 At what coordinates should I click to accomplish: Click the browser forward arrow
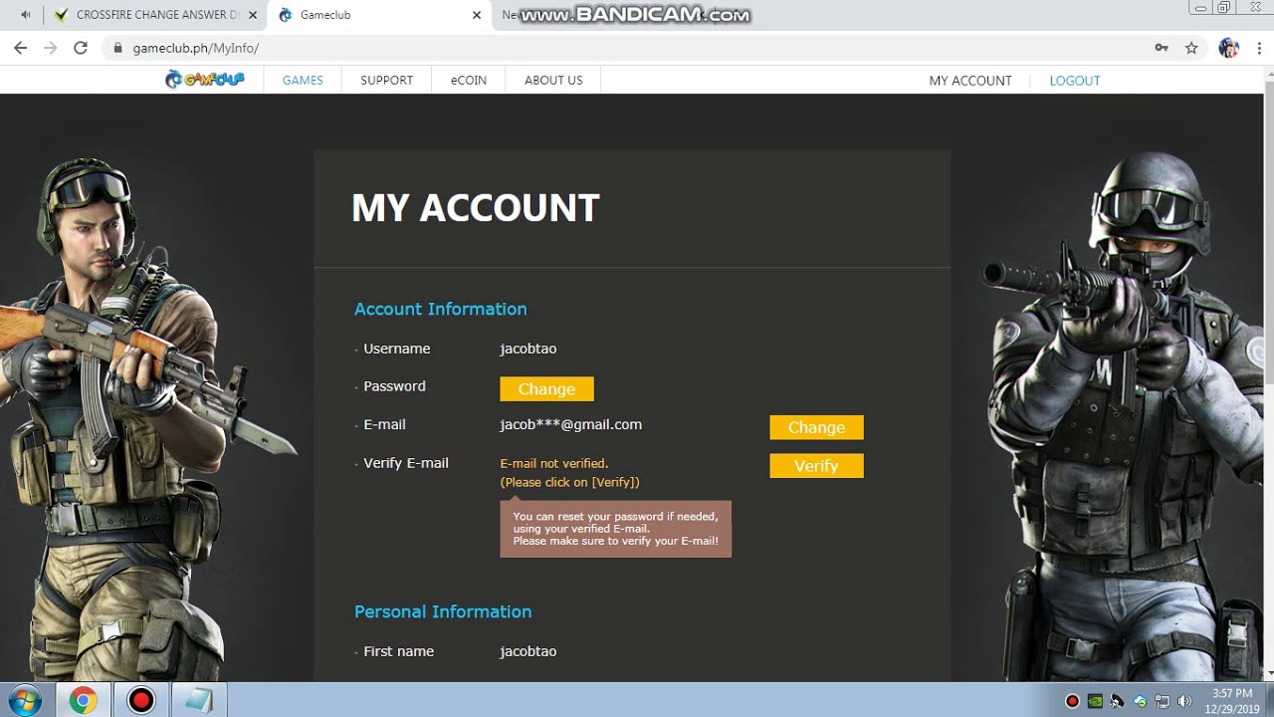[x=51, y=48]
